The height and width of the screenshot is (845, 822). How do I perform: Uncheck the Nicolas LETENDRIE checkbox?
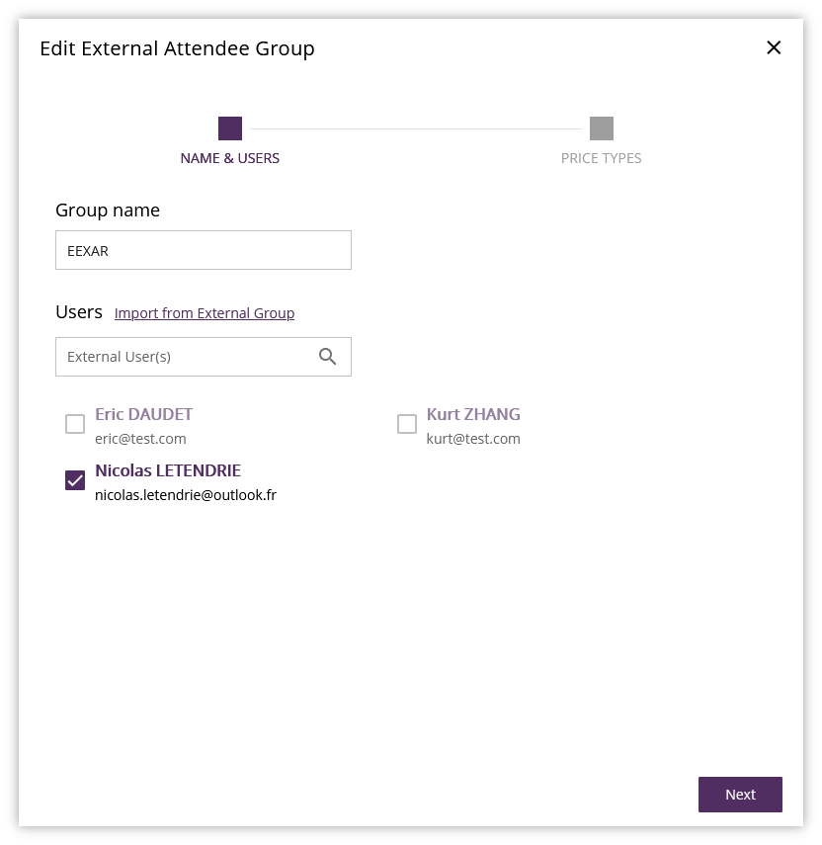[x=75, y=480]
